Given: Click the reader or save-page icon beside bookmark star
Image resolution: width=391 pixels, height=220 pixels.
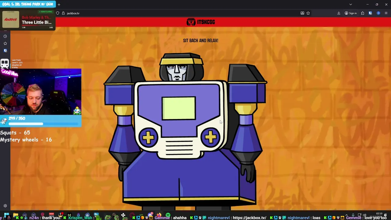Looking at the screenshot, I should point(302,13).
